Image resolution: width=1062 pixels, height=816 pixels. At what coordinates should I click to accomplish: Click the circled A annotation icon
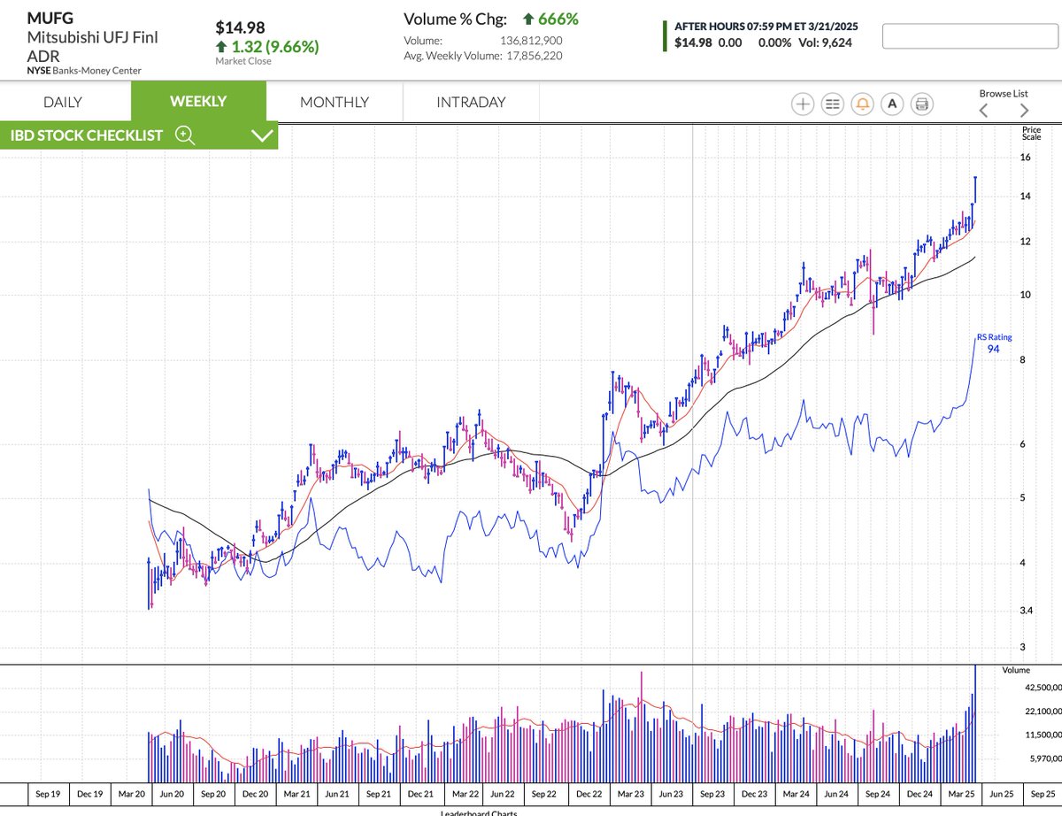point(892,104)
